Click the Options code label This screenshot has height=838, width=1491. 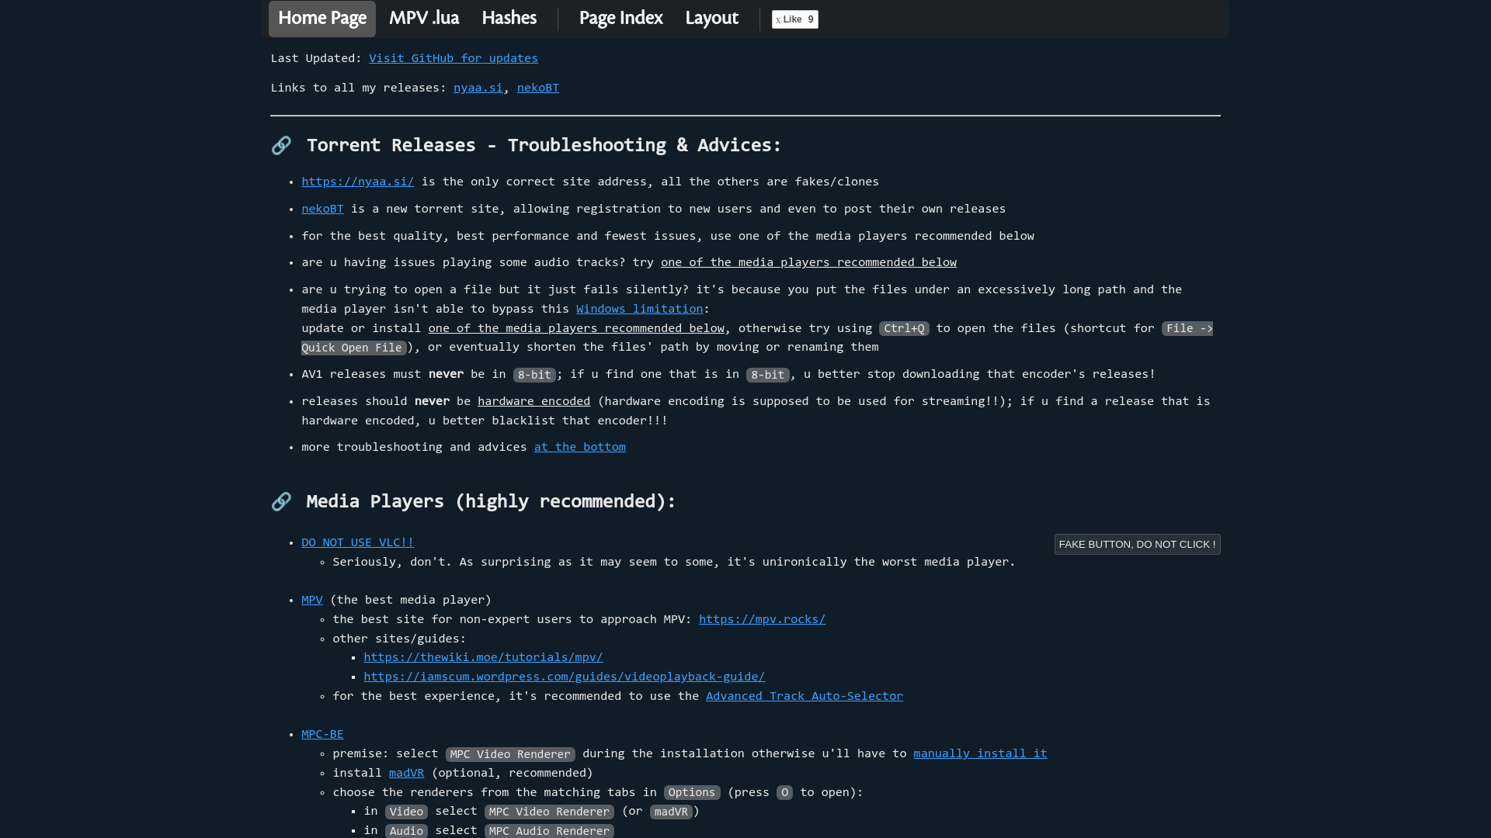(x=692, y=793)
